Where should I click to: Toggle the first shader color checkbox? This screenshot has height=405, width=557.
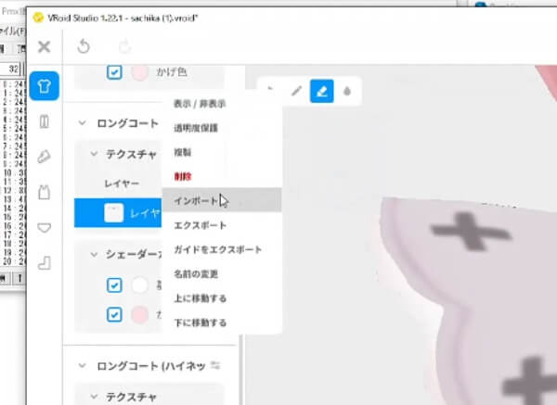114,285
